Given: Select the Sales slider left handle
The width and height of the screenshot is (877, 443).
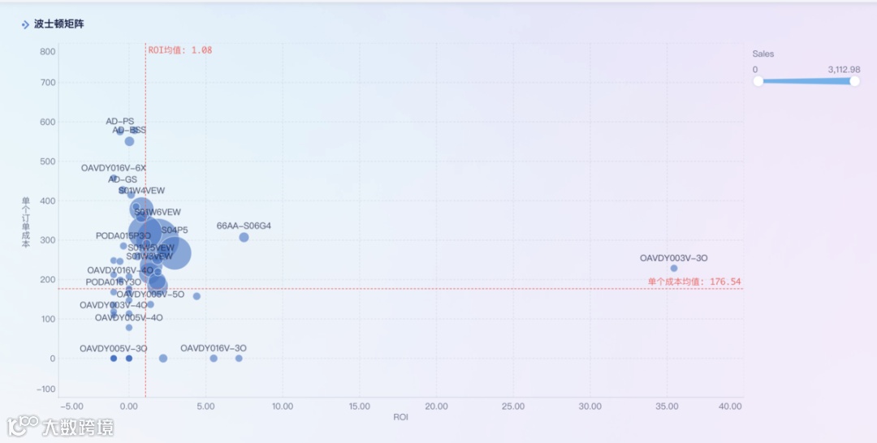Looking at the screenshot, I should point(758,81).
